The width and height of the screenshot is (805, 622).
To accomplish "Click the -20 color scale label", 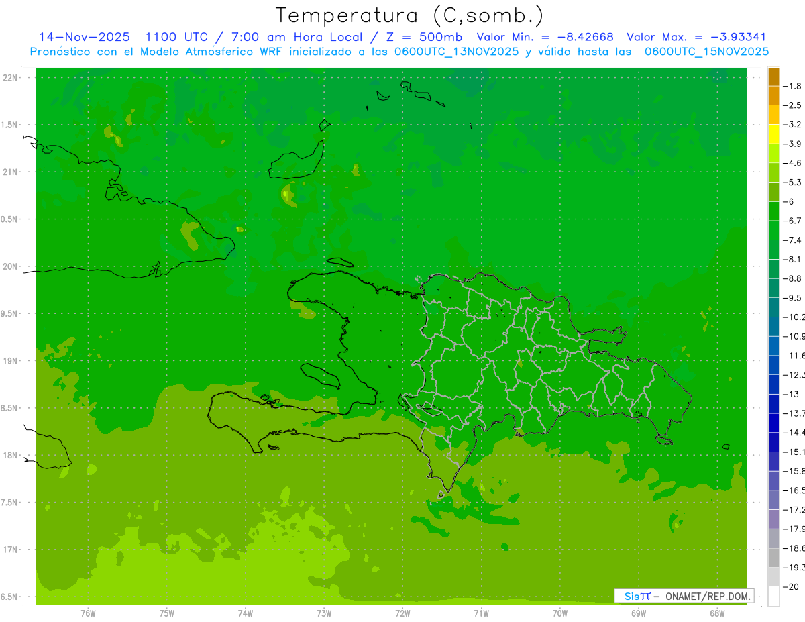I will click(792, 587).
